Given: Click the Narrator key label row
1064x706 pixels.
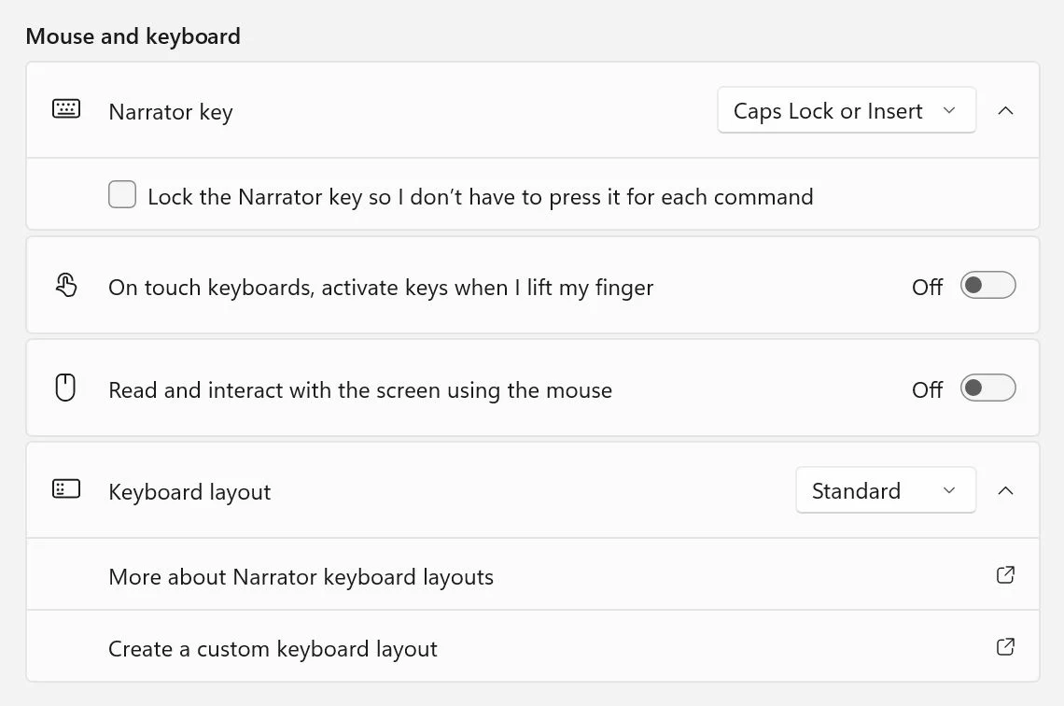Looking at the screenshot, I should 533,110.
